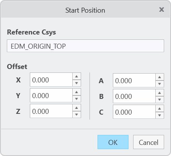
Task: Decrease the A rotation value
Action: [x=160, y=84]
